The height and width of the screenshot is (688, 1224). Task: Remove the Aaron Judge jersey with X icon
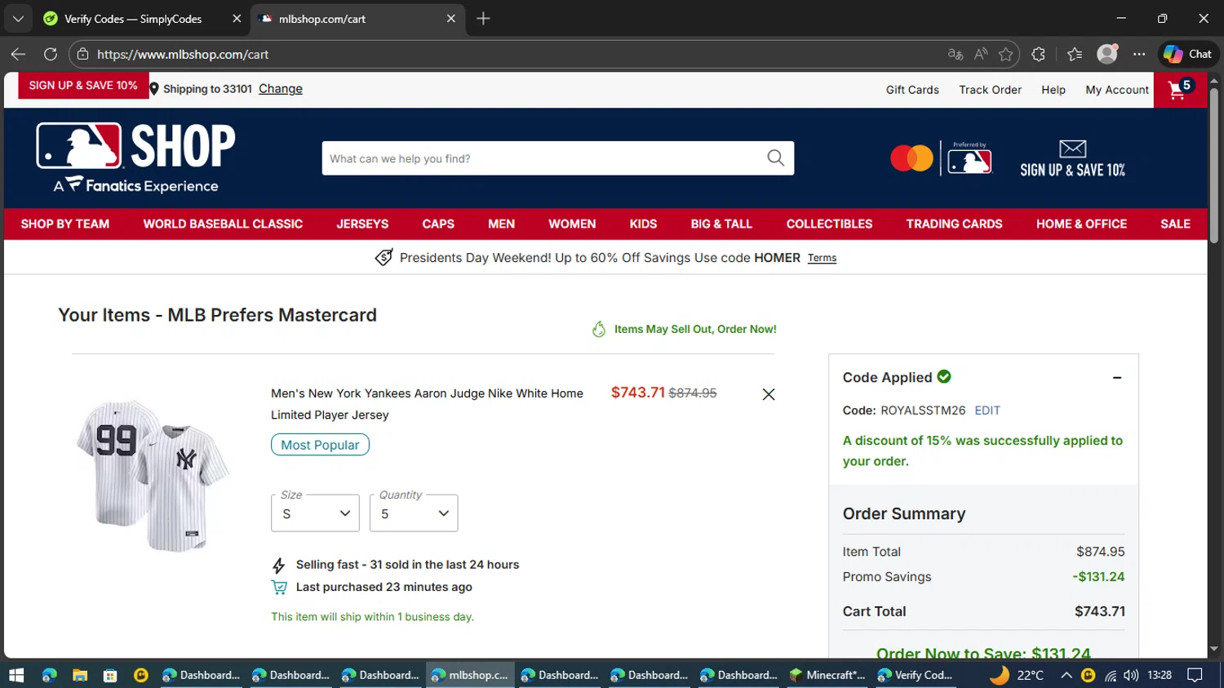tap(768, 394)
